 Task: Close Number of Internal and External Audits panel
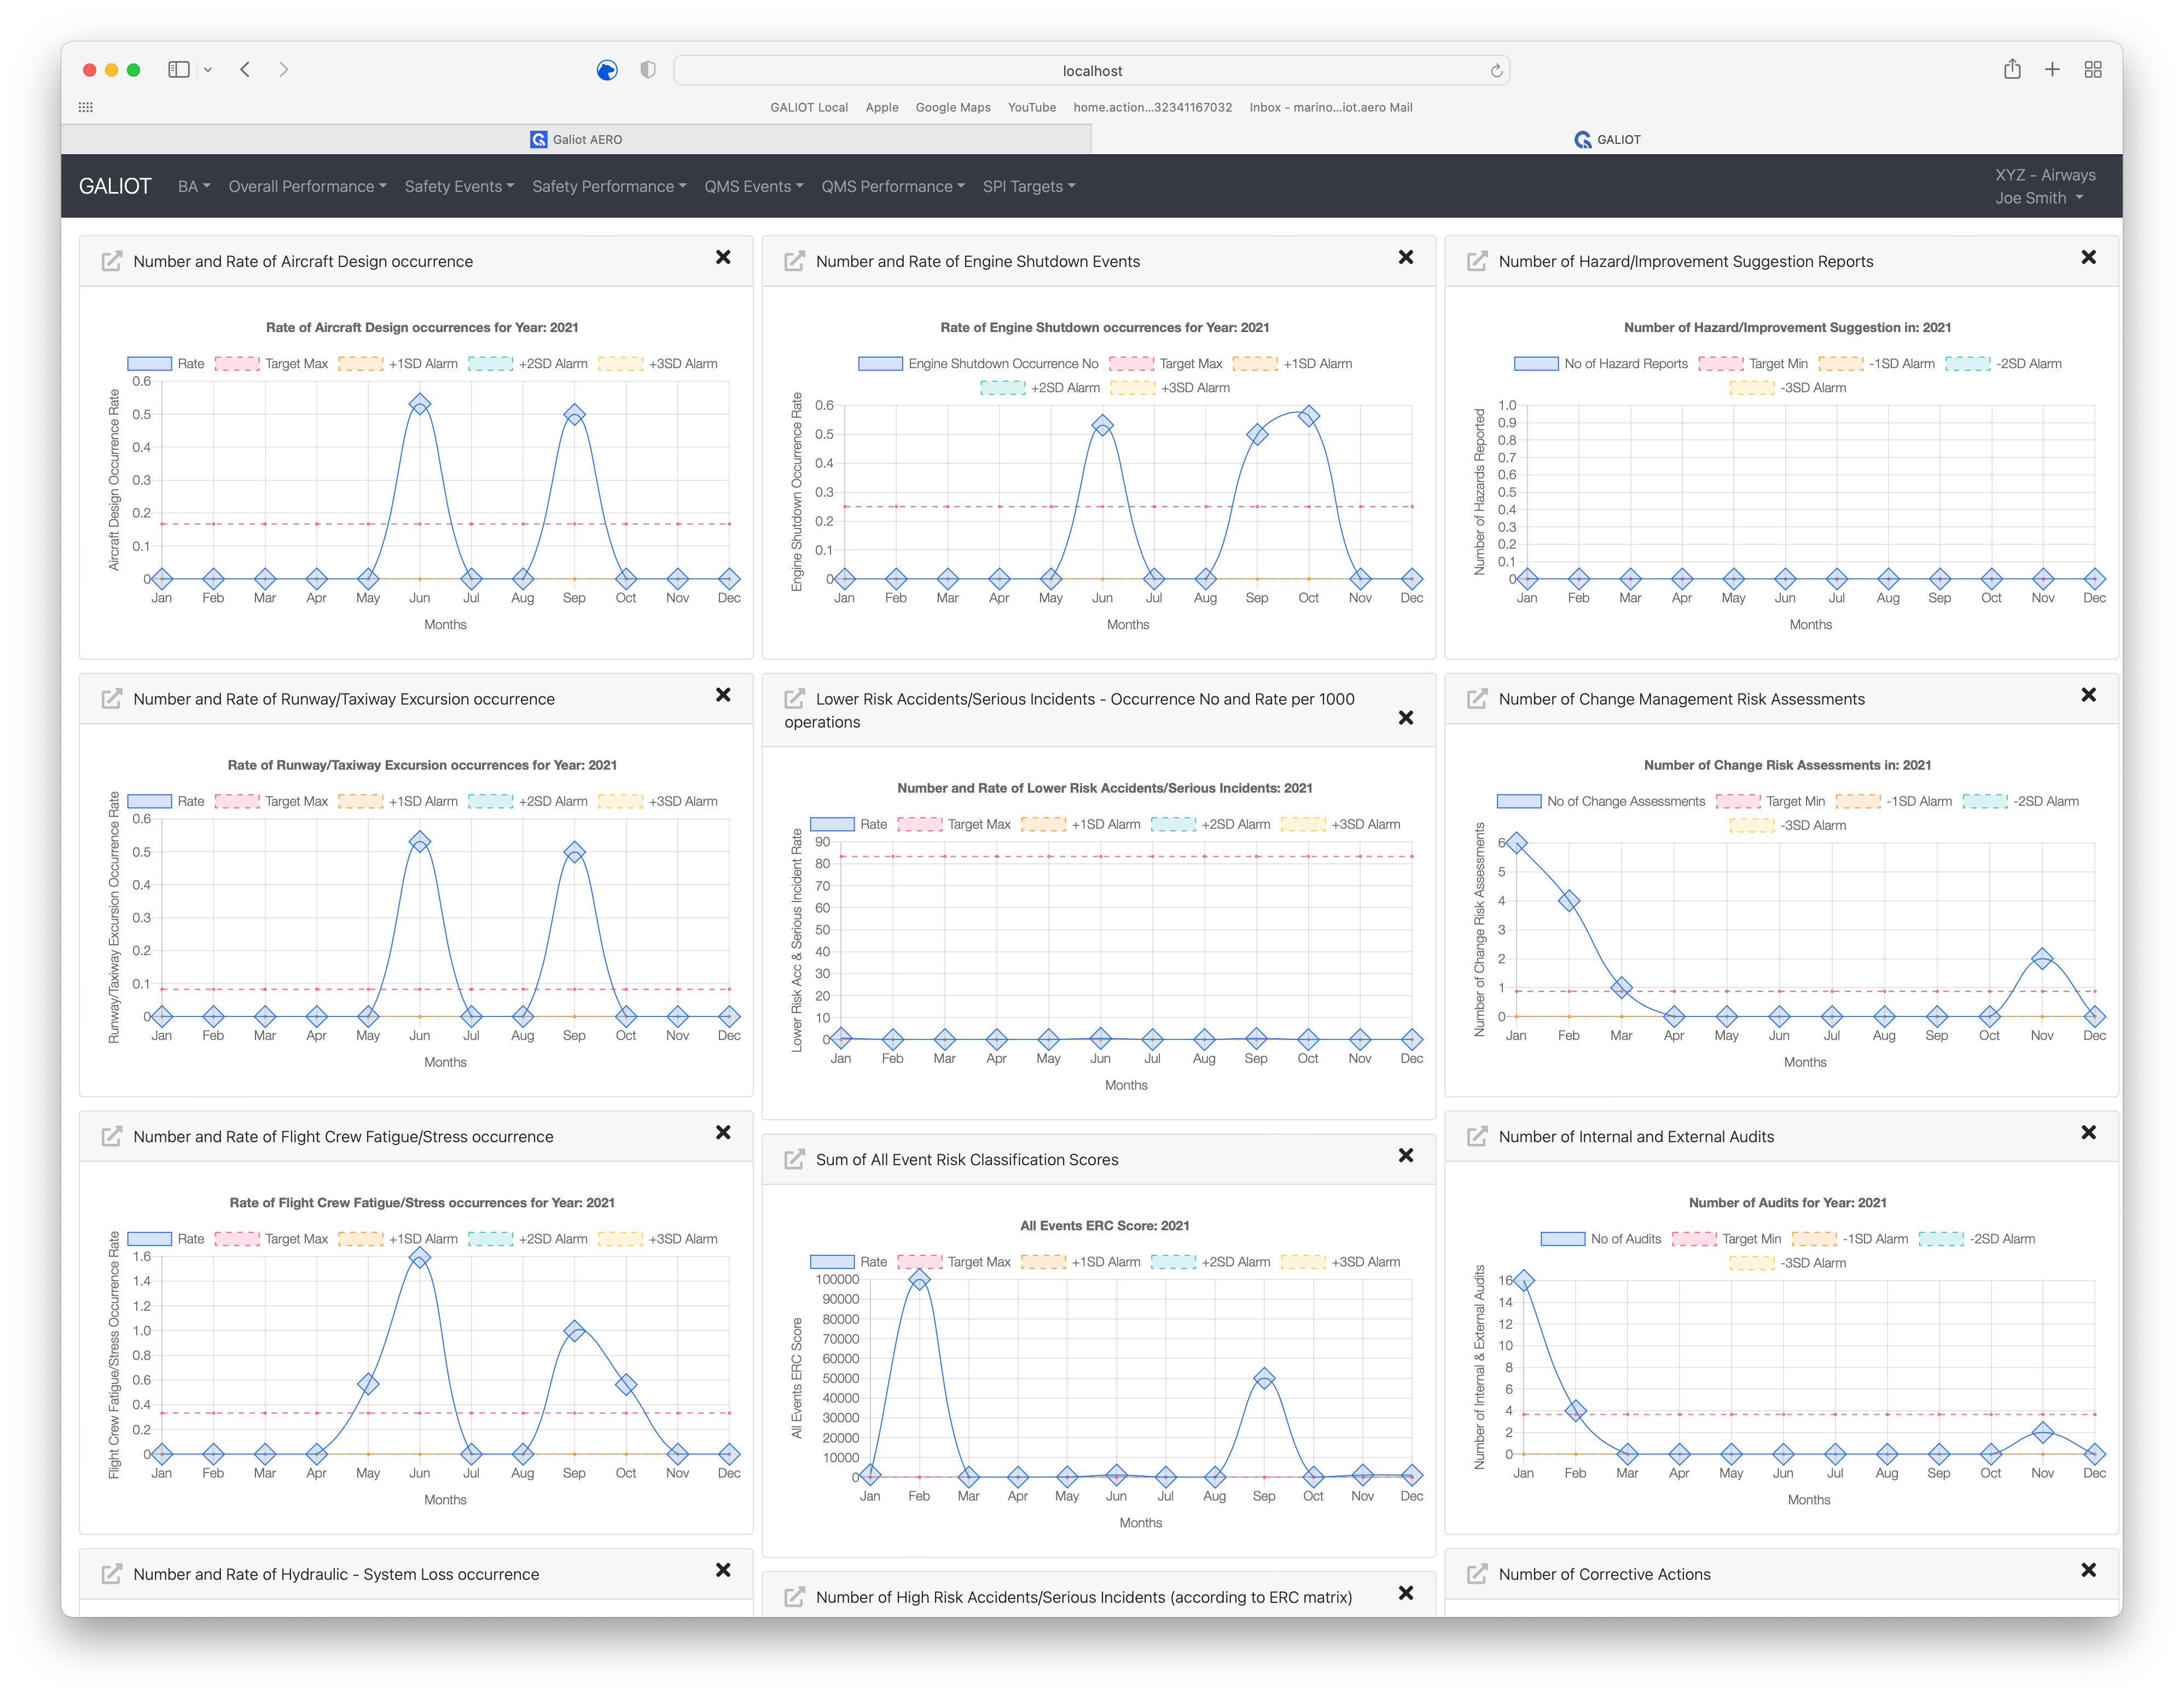(2088, 1133)
